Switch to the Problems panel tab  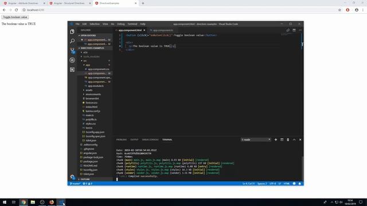coord(122,140)
